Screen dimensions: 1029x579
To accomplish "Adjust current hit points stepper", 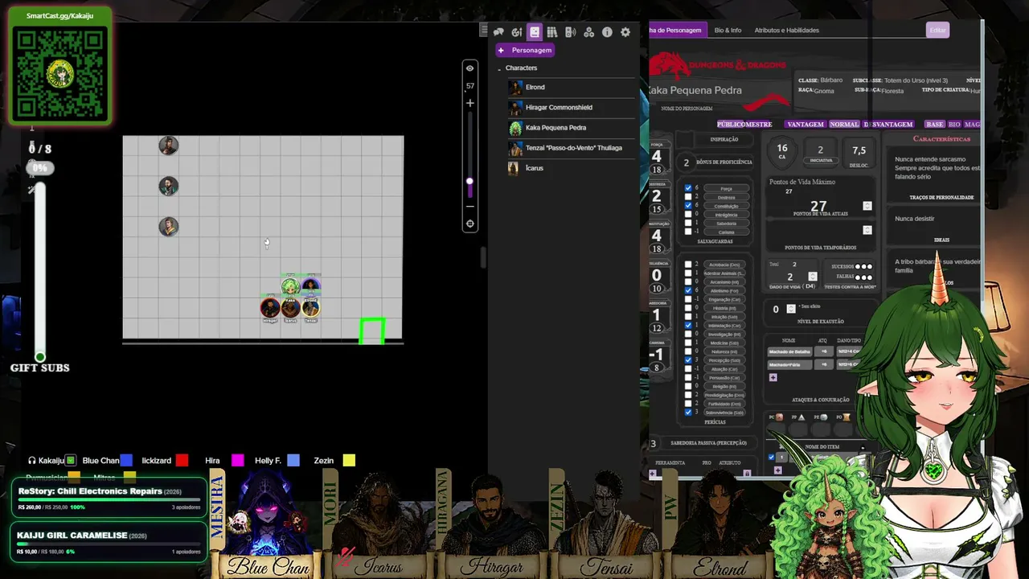I will point(867,206).
